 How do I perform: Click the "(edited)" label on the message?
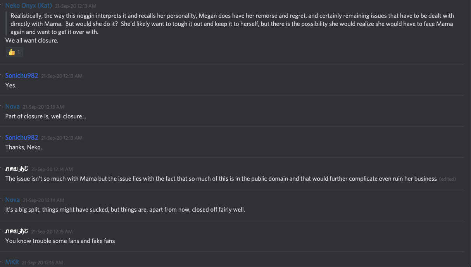(x=447, y=179)
